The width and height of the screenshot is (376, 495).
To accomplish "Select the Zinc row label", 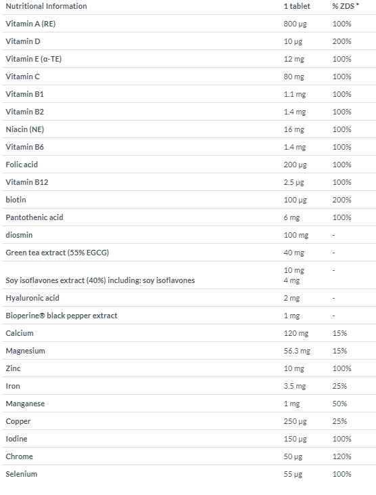I will (x=14, y=368).
